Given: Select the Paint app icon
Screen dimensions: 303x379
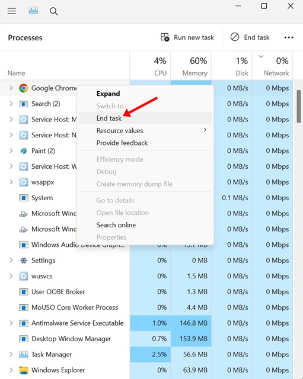Looking at the screenshot, I should click(x=24, y=151).
